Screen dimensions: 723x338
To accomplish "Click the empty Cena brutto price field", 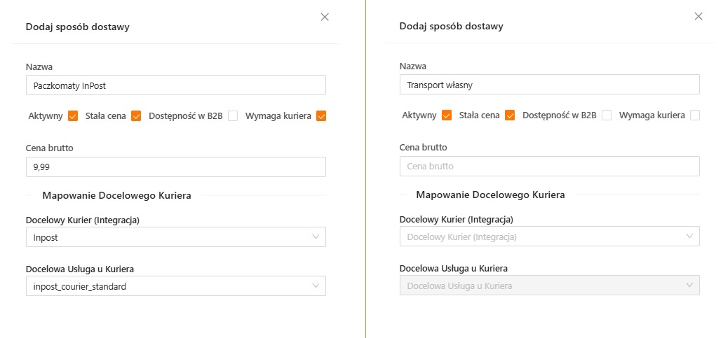I will [549, 167].
